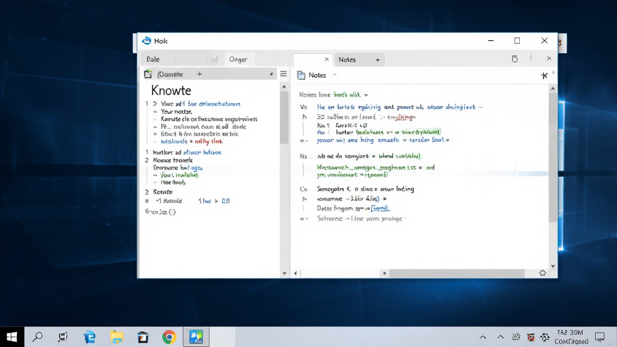Screen dimensions: 617x347
Task: Open the Bale tab
Action: tap(153, 60)
